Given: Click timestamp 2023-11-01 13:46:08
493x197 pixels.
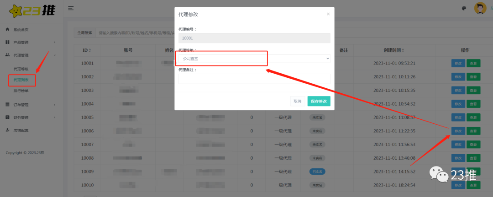Looking at the screenshot, I should click(x=394, y=158).
